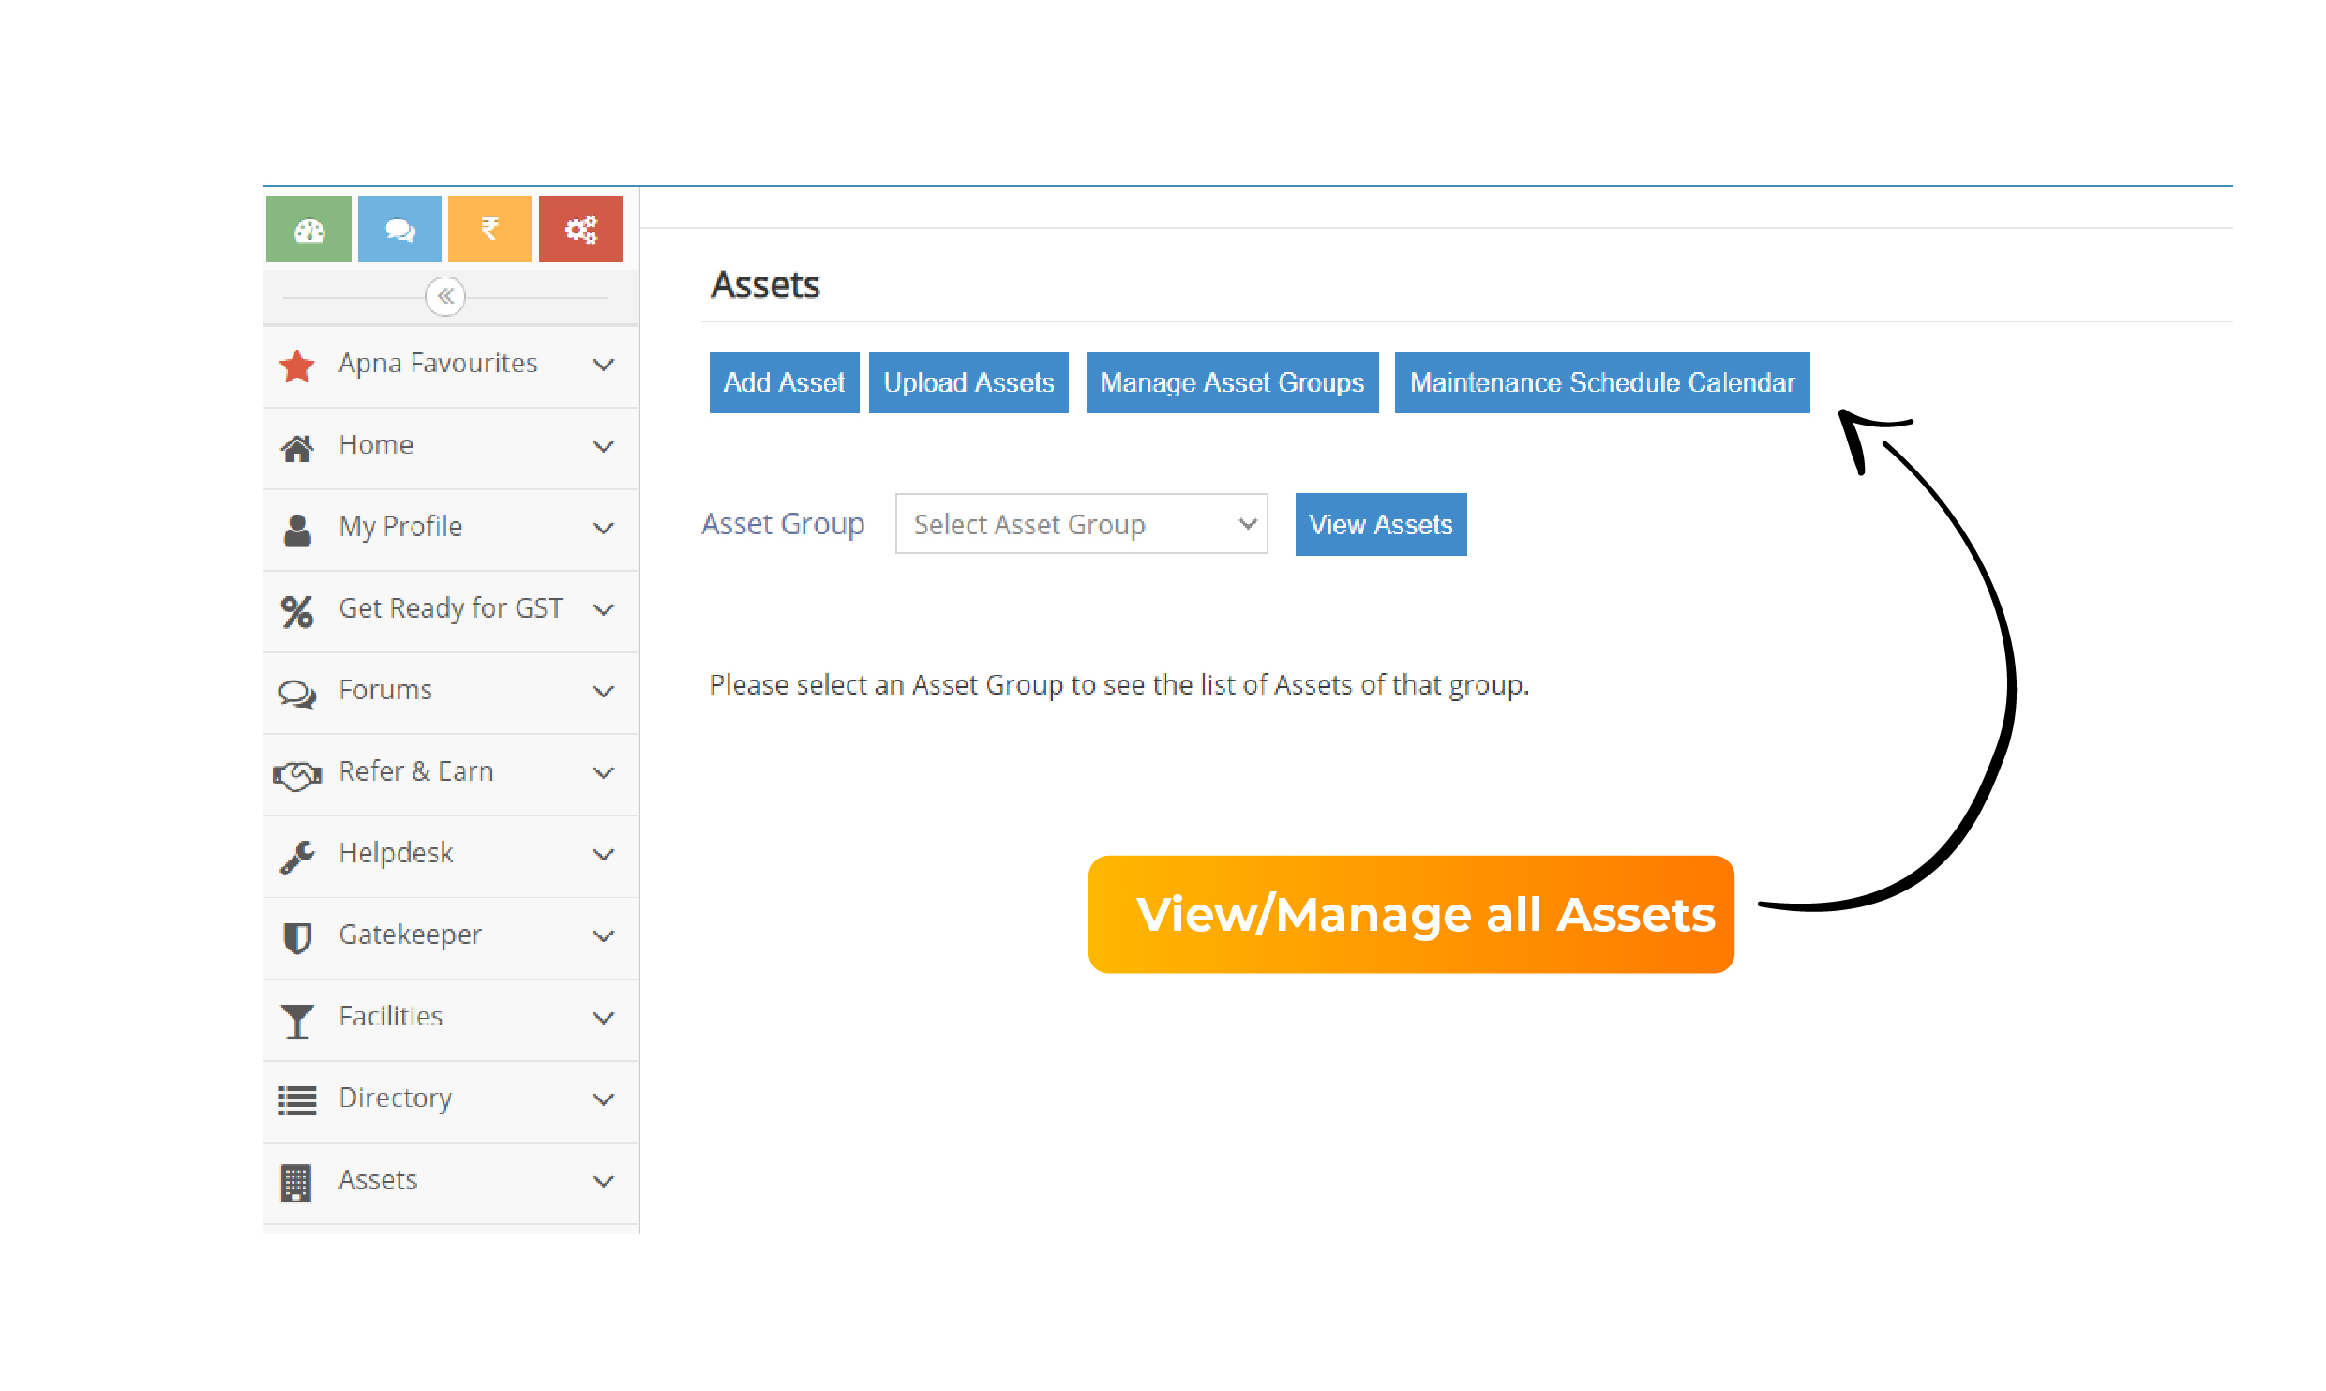
Task: Click the Refer & Earn handshake icon
Action: [297, 775]
